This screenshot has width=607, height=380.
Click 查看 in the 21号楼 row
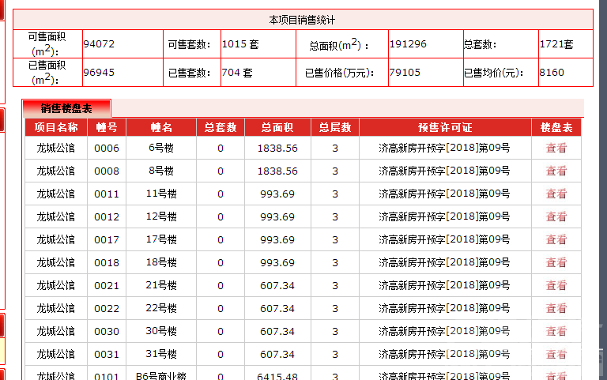pos(556,285)
